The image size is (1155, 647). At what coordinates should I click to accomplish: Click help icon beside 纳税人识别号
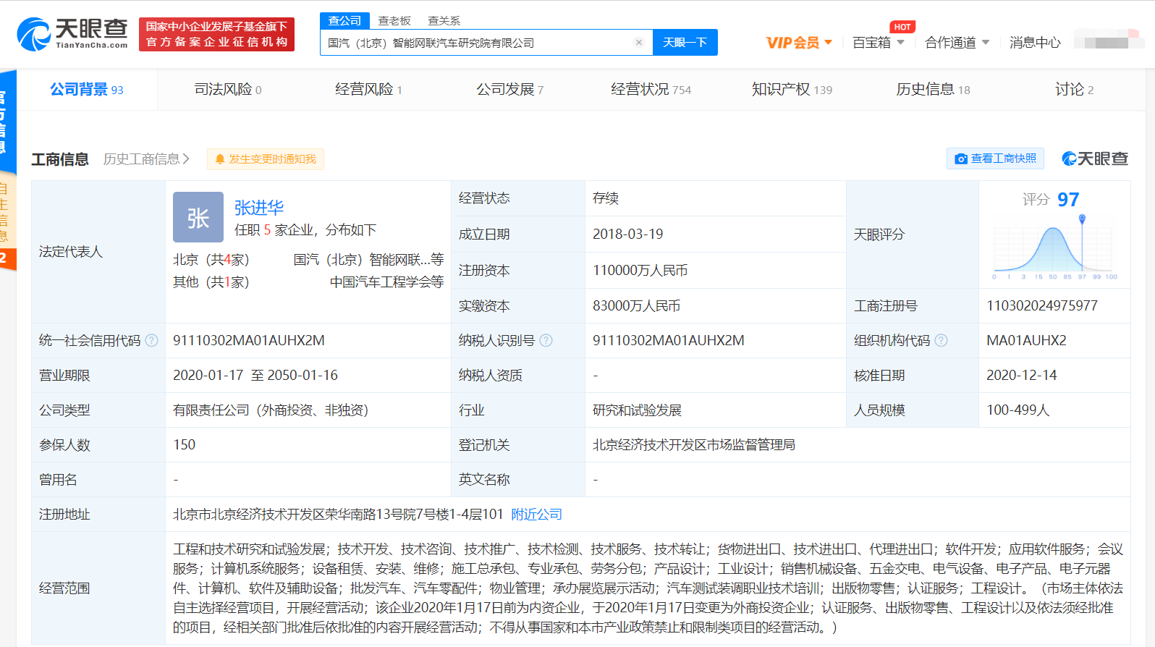pos(546,340)
